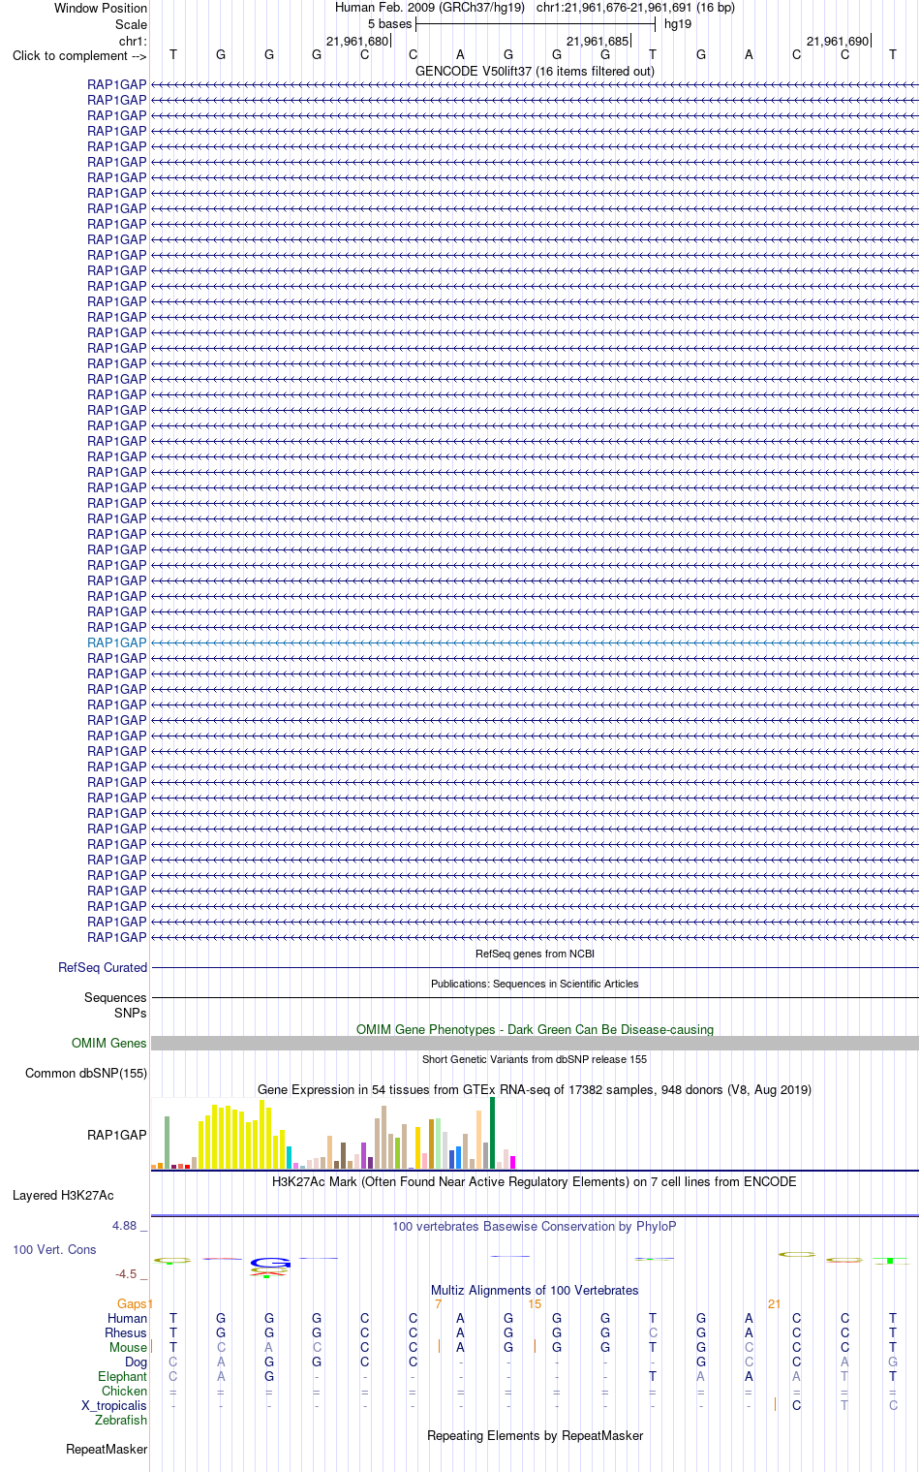This screenshot has height=1472, width=920.
Task: Click the chr1:21,961,676-21,961,691 (16 bp) header text
Action: (635, 8)
